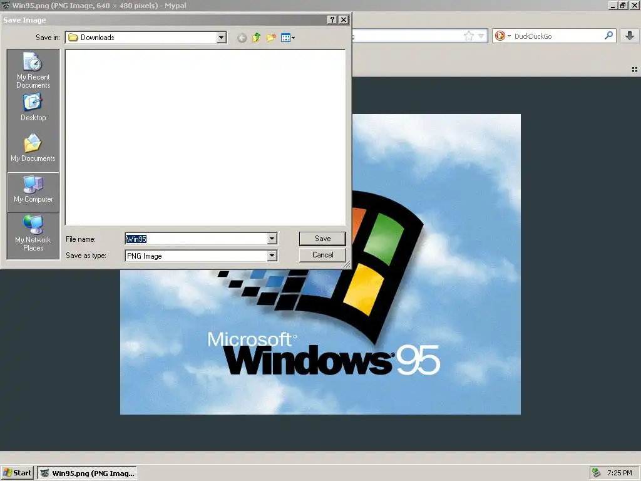Click the Windows 95 image in Mypal
This screenshot has height=481, width=641.
coord(320,264)
